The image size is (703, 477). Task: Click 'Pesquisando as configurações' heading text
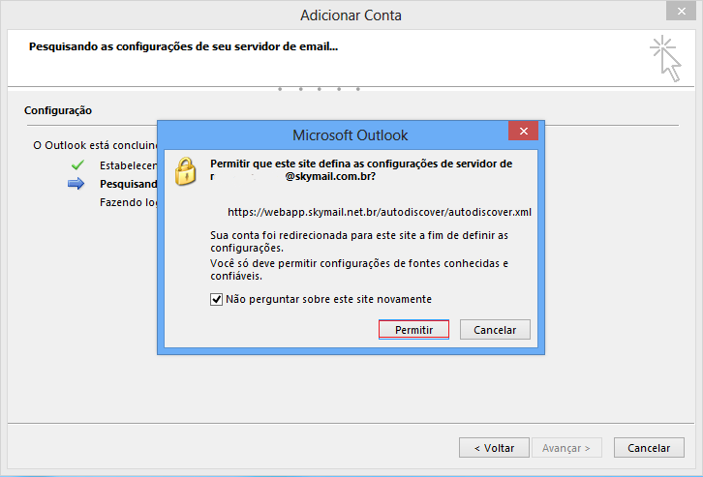[183, 46]
